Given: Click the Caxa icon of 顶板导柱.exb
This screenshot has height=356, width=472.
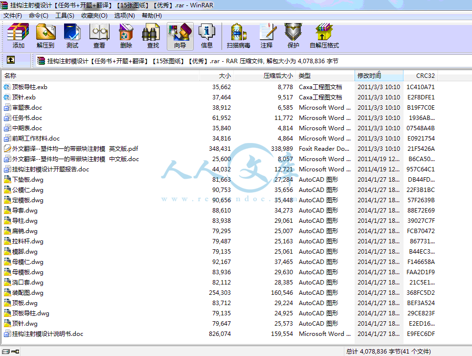Looking at the screenshot, I should click(7, 87).
